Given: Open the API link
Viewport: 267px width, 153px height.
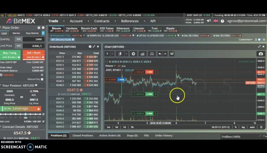Looking at the screenshot, I should point(153,21).
